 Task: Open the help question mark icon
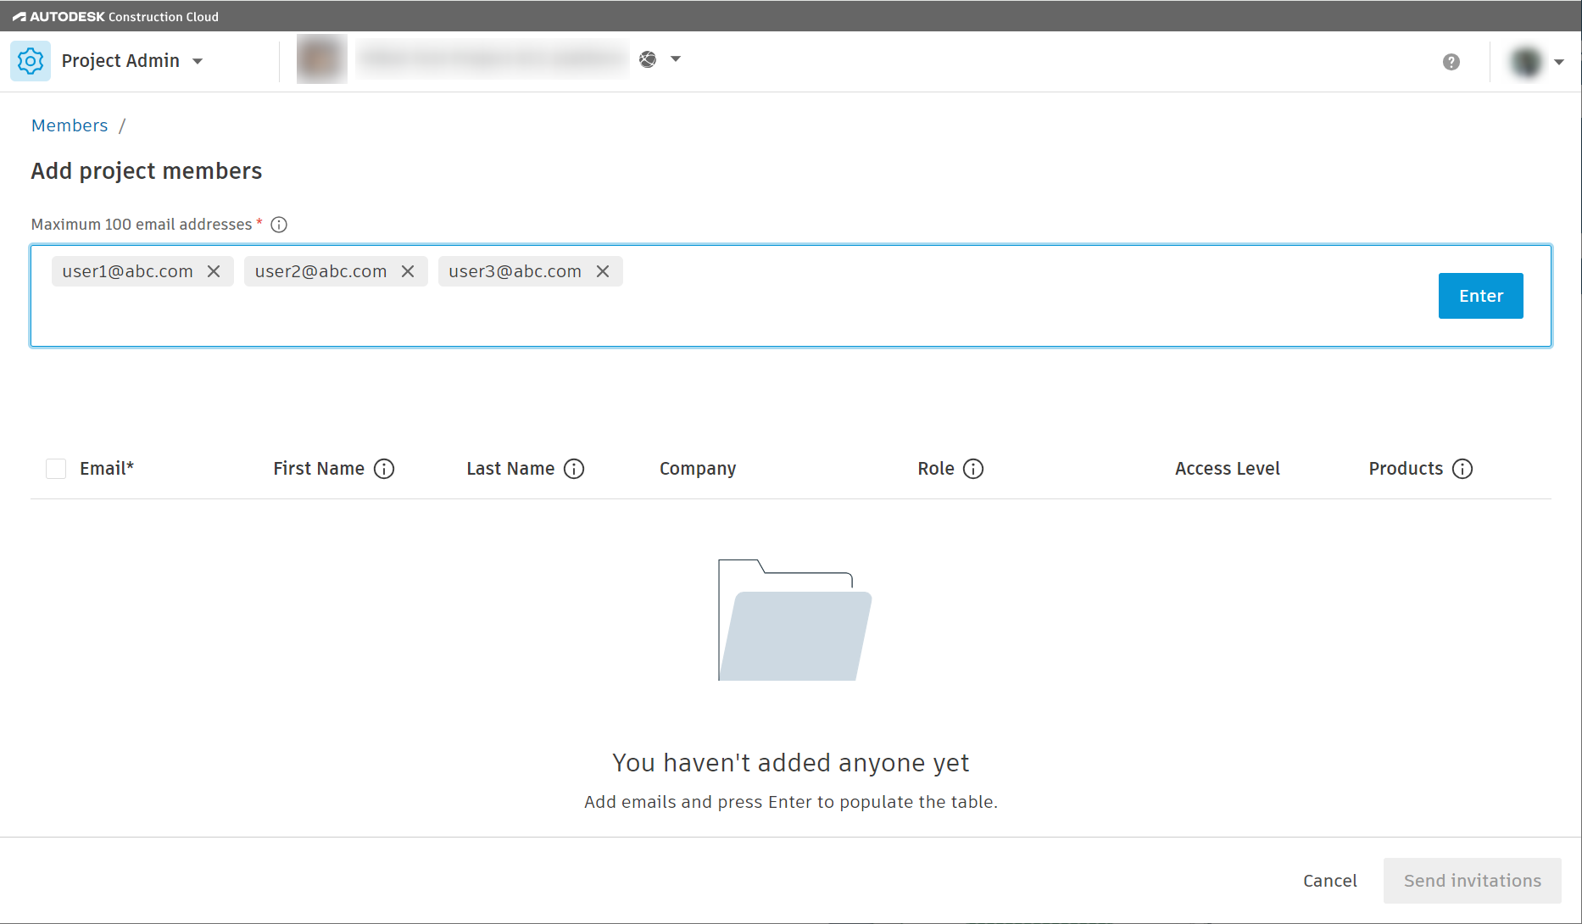click(x=1451, y=61)
